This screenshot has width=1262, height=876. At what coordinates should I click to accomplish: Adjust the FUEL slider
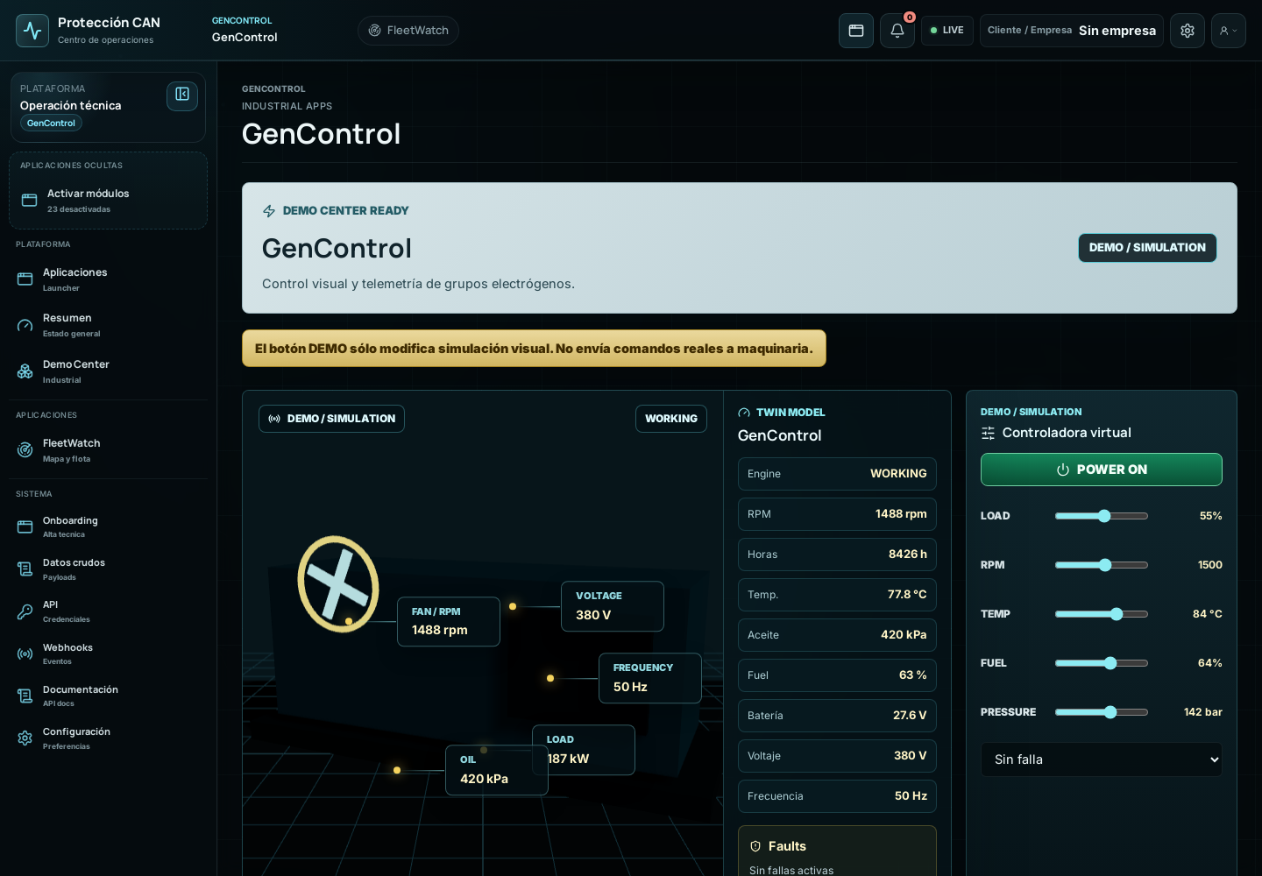coord(1102,663)
